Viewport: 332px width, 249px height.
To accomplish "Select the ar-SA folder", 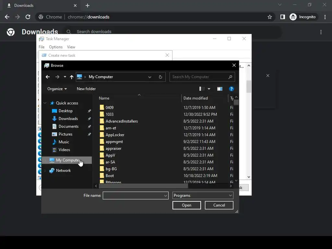I will (110, 162).
